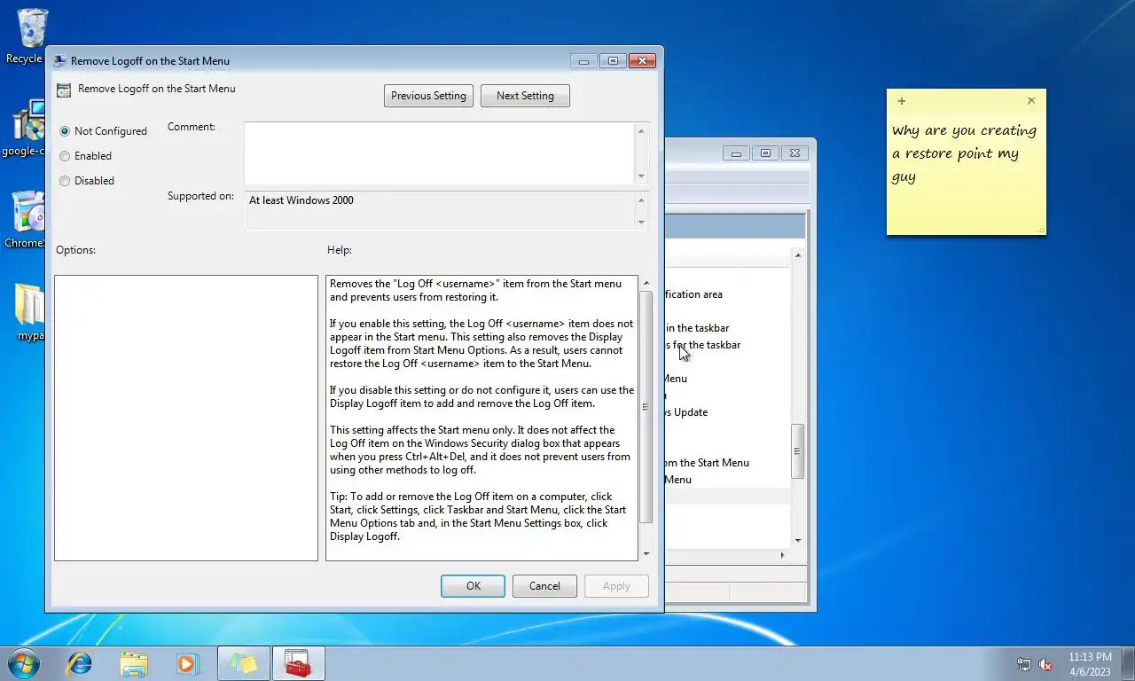Click background window horizontal scroll right arrow
The width and height of the screenshot is (1135, 681).
pyautogui.click(x=782, y=555)
